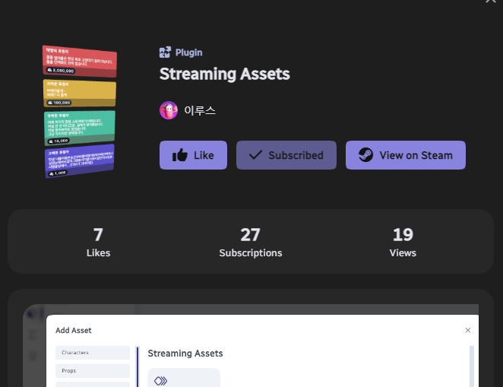The width and height of the screenshot is (503, 387).
Task: Click the Plugin puzzle icon
Action: (x=165, y=52)
